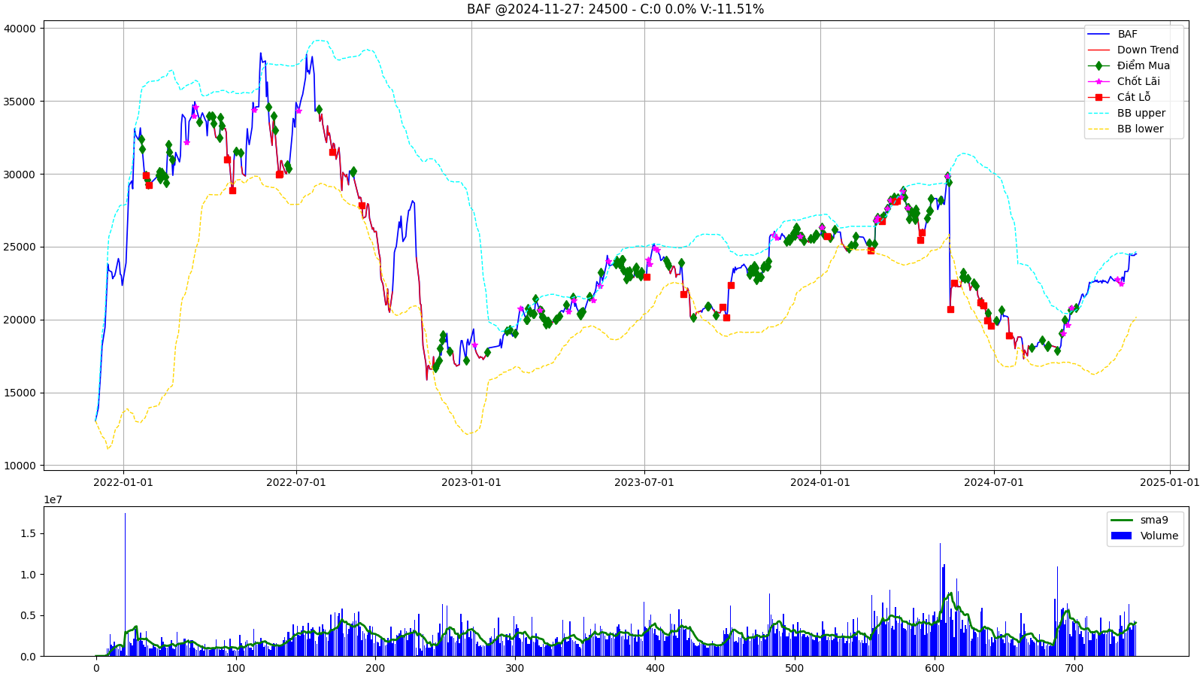The image size is (1203, 677).
Task: Click the 25000 price axis tick
Action: coord(20,247)
